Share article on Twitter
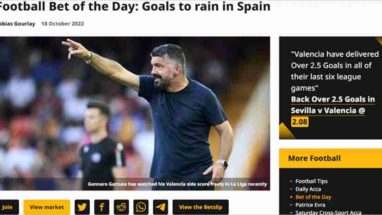382x215 pixels. [x=82, y=207]
